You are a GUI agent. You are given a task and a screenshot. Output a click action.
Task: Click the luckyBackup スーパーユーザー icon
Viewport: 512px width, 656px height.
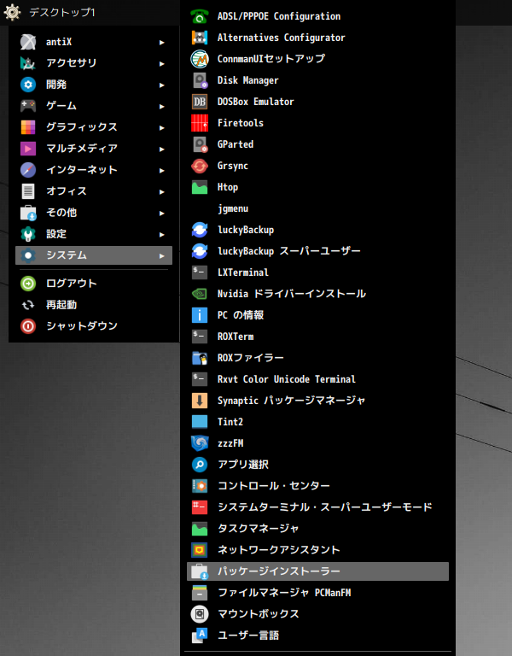pyautogui.click(x=200, y=251)
